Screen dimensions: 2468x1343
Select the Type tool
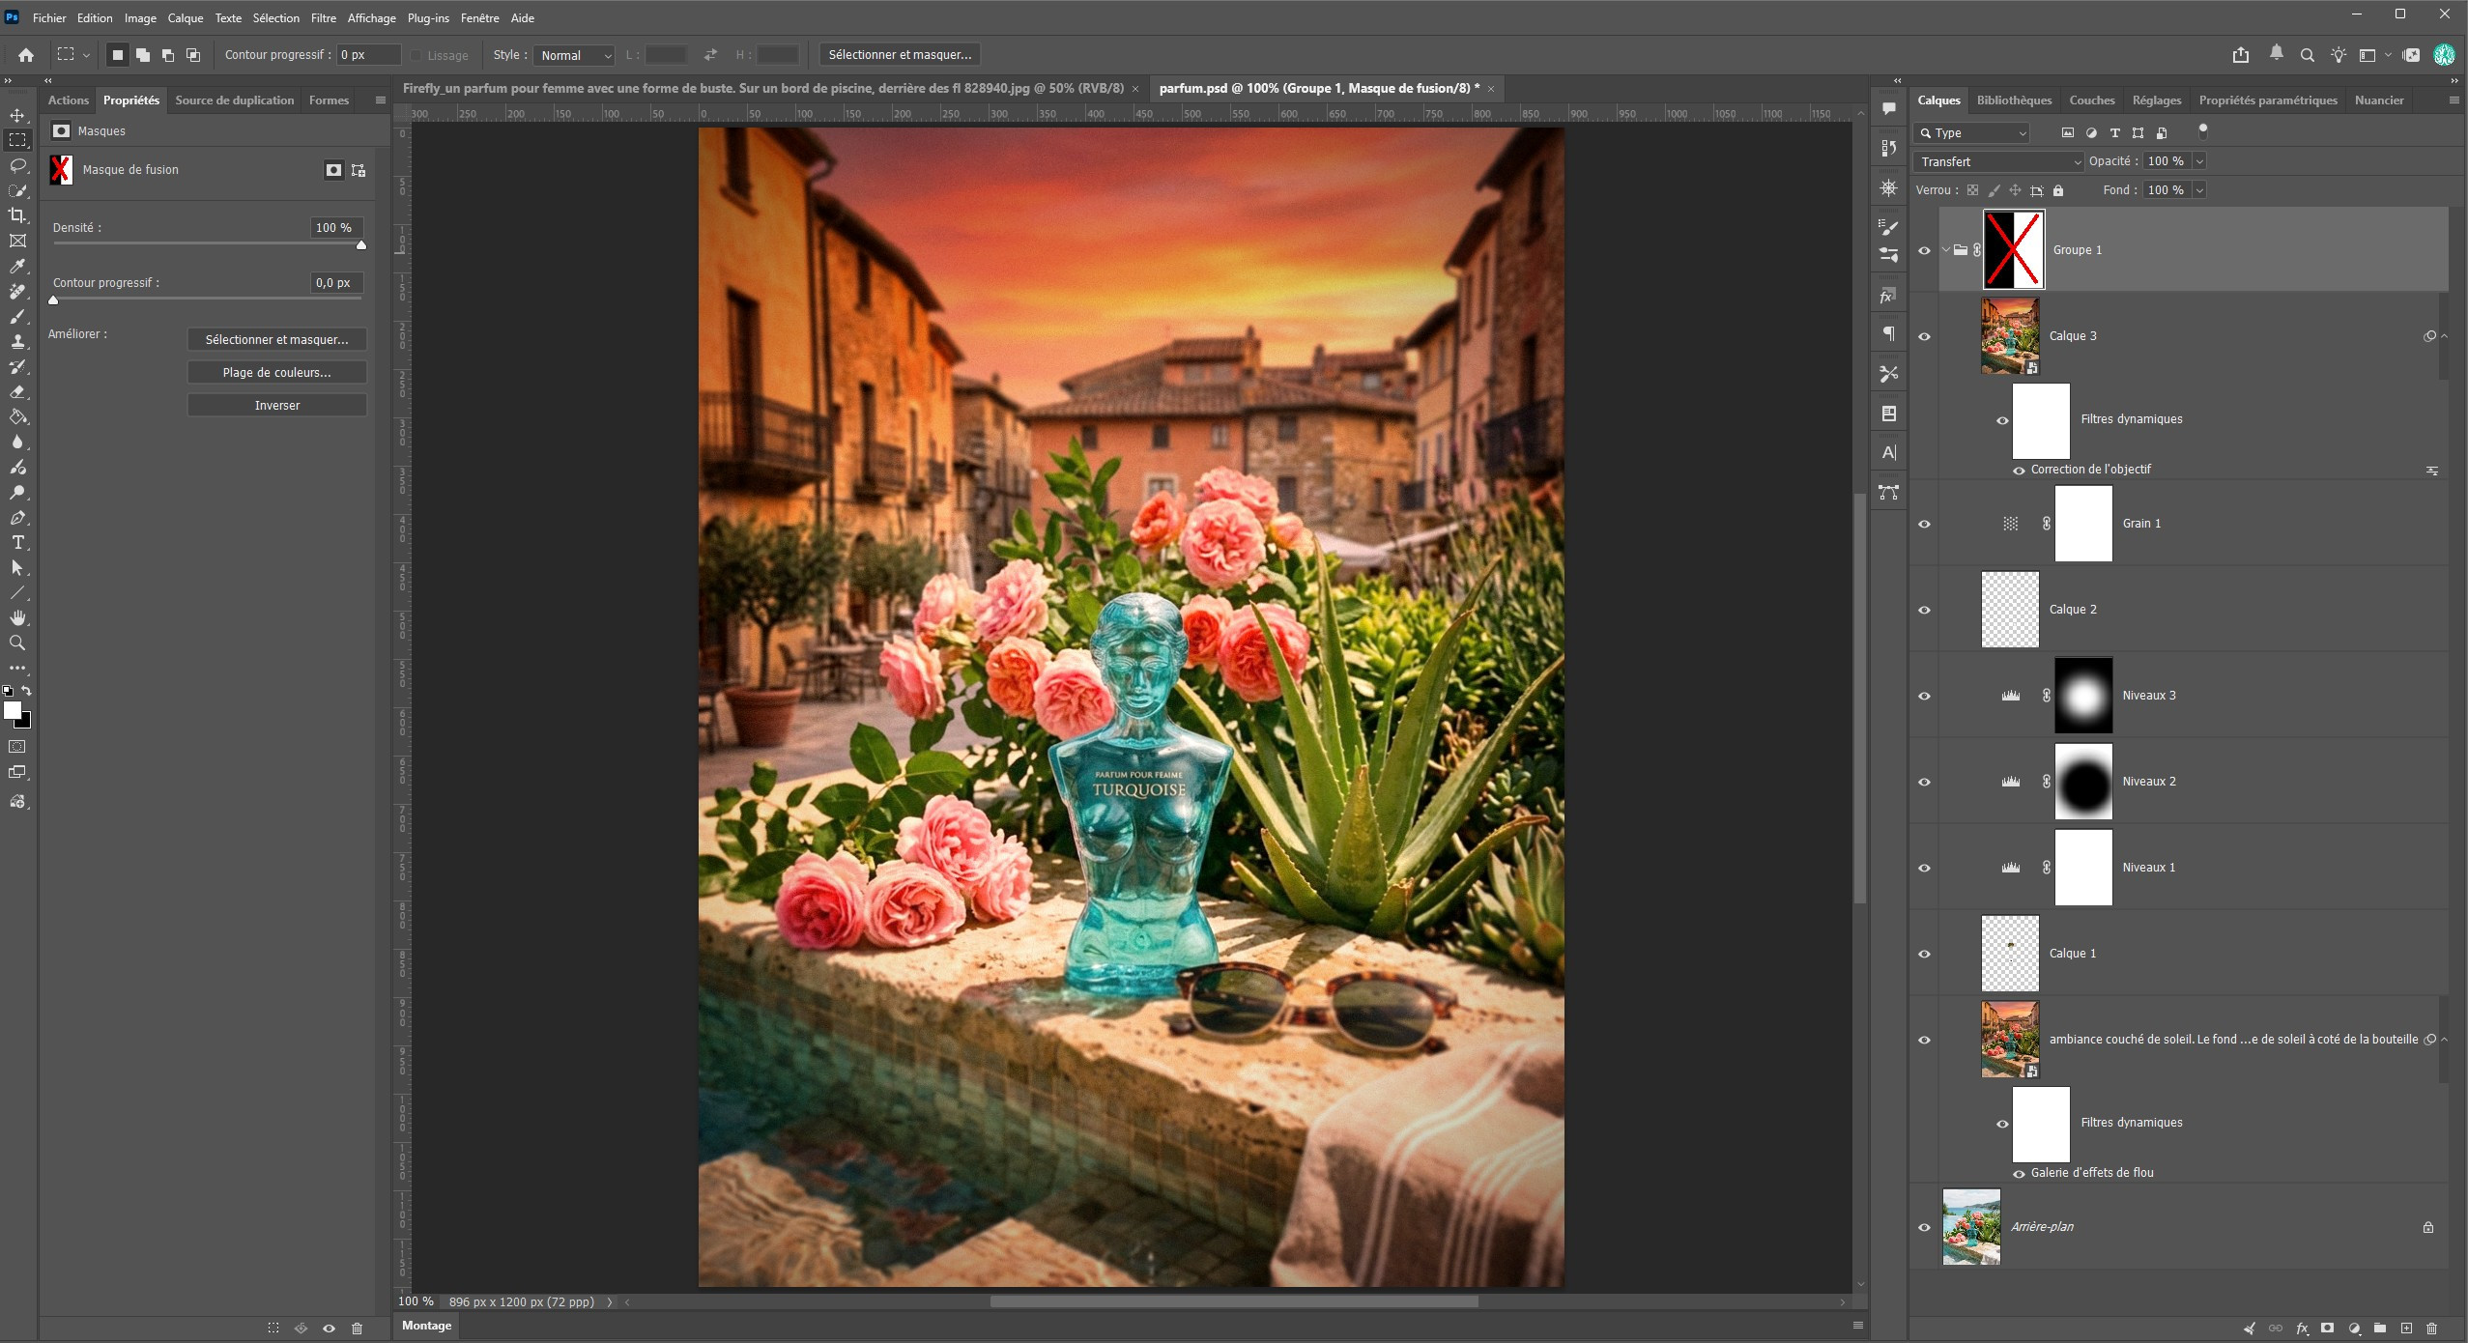point(17,542)
